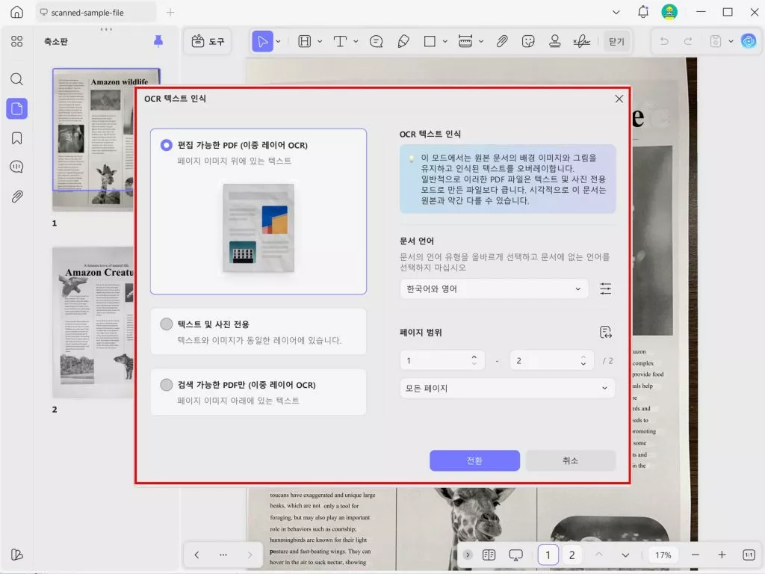The height and width of the screenshot is (574, 765).
Task: Select the attach file paperclip tool
Action: pyautogui.click(x=502, y=42)
